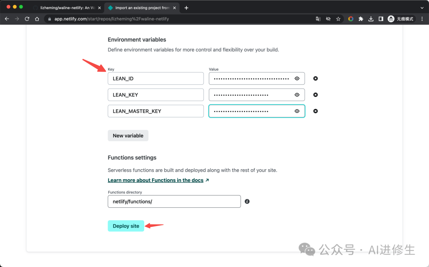Image resolution: width=429 pixels, height=267 pixels.
Task: Open a new browser tab
Action: click(x=186, y=8)
